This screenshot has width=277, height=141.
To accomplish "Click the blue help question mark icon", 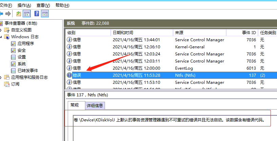I will pyautogui.click(x=37, y=14).
